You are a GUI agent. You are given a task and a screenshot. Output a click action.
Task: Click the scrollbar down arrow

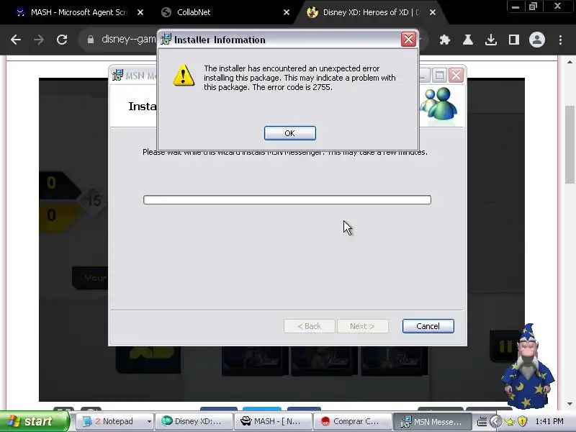pos(570,404)
